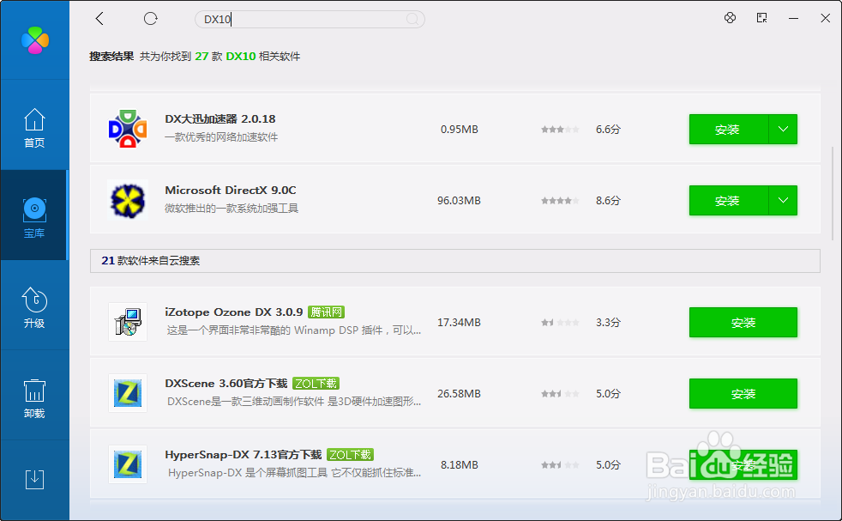Open the DX大迅加速器 2.0.18 title
Image resolution: width=842 pixels, height=521 pixels.
click(x=220, y=118)
